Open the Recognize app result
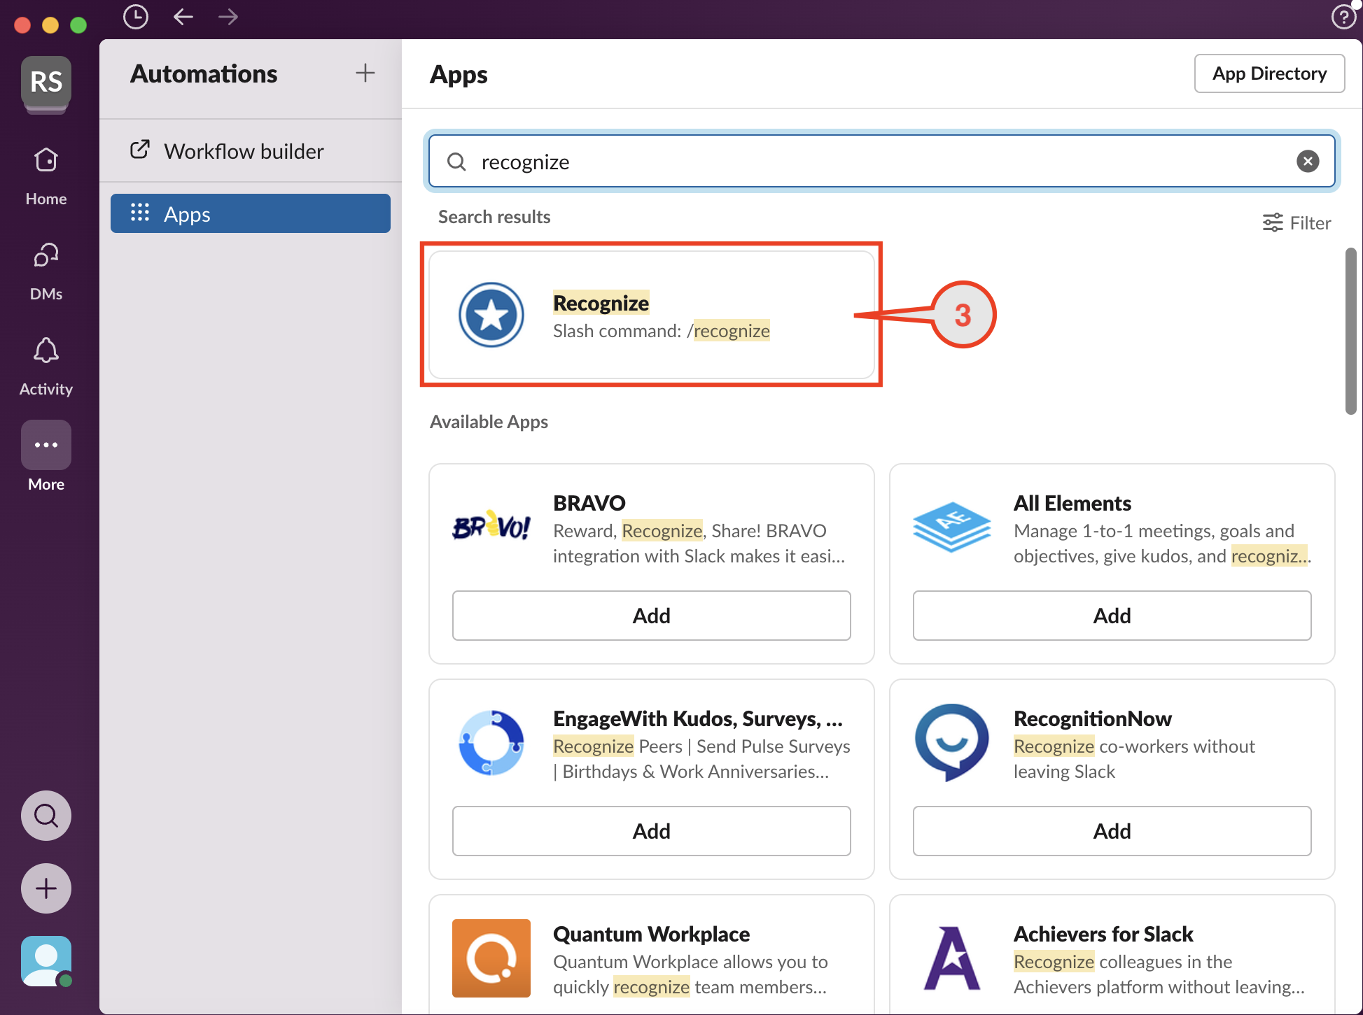Screen dimensions: 1363x1015 coord(651,315)
